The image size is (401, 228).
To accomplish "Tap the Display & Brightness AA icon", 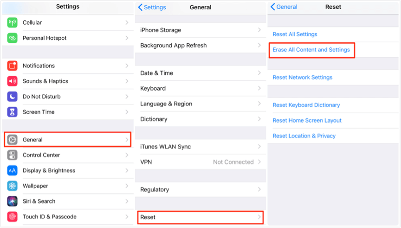I will (13, 170).
